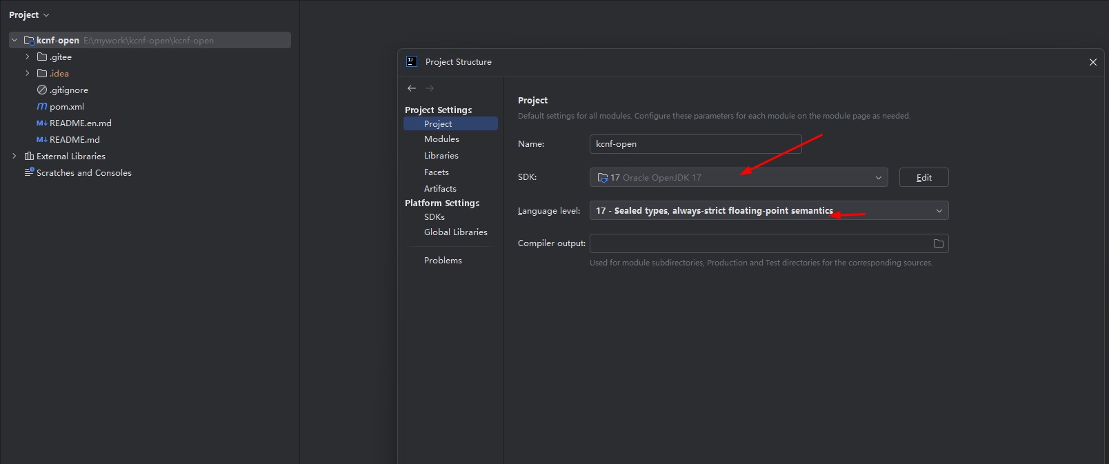
Task: Click the Scratches and Consoles icon
Action: click(x=29, y=173)
